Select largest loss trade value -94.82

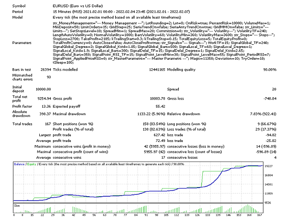(x=271, y=135)
